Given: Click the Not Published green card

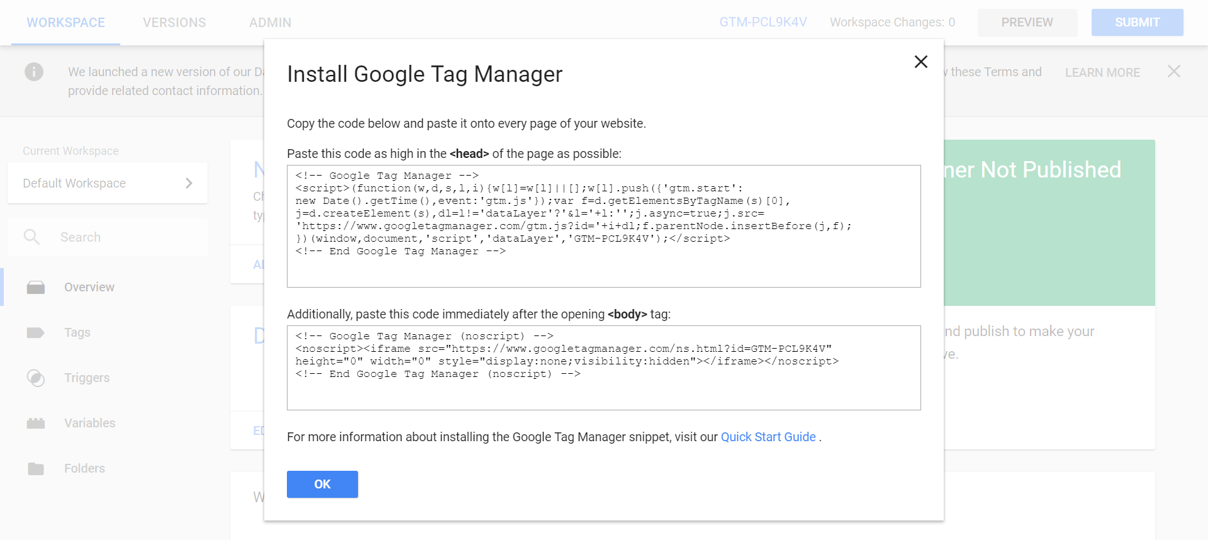Looking at the screenshot, I should (x=1049, y=223).
